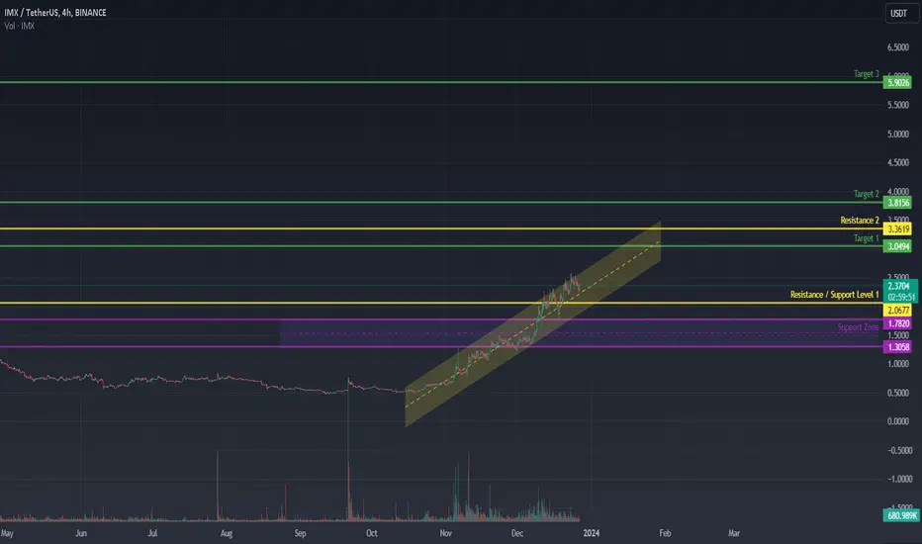
Task: Click the 2024 date on time axis
Action: click(591, 533)
